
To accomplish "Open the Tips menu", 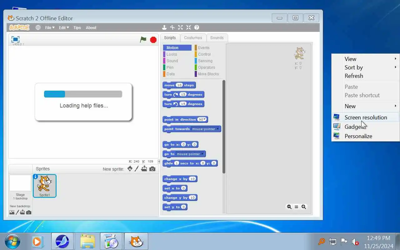I will pyautogui.click(x=77, y=27).
